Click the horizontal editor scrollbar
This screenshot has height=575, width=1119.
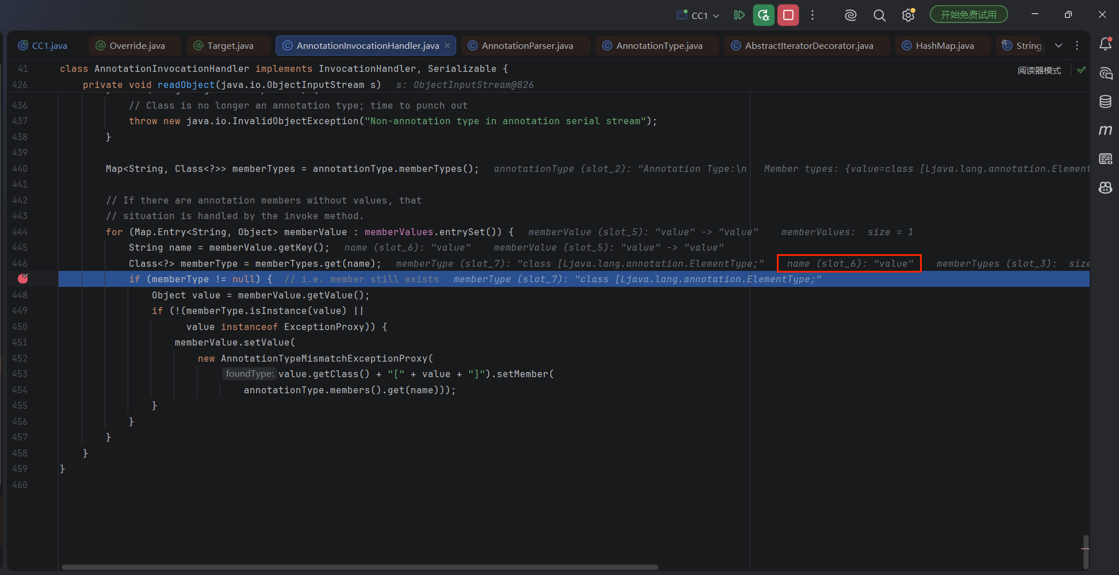[360, 568]
